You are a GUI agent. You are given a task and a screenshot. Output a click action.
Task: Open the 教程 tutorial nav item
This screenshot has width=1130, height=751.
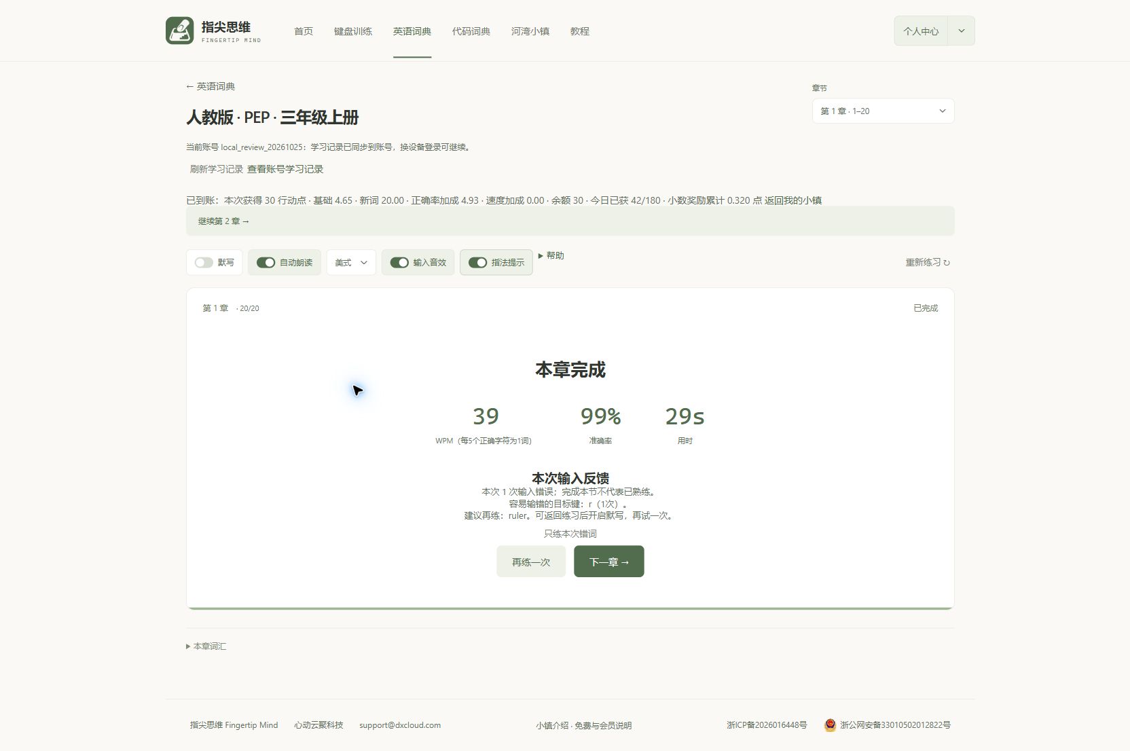(x=580, y=31)
